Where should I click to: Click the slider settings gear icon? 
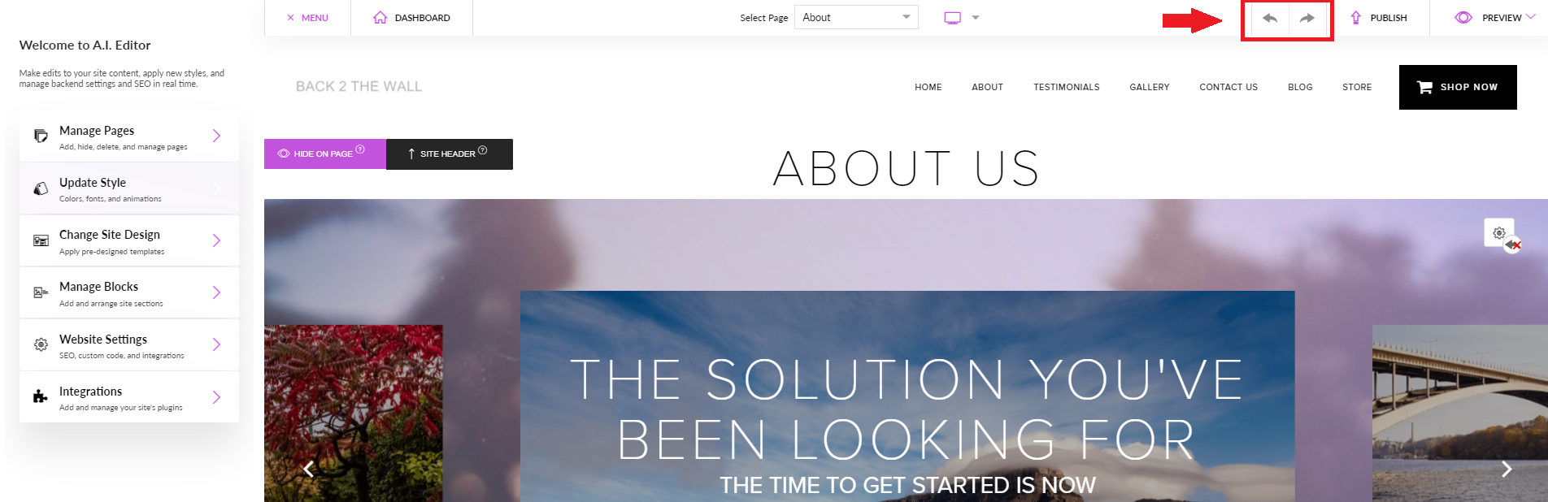(1499, 233)
